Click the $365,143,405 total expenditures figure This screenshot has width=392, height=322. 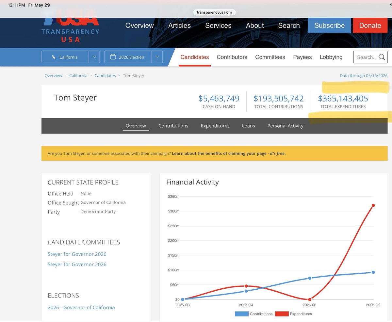(343, 98)
